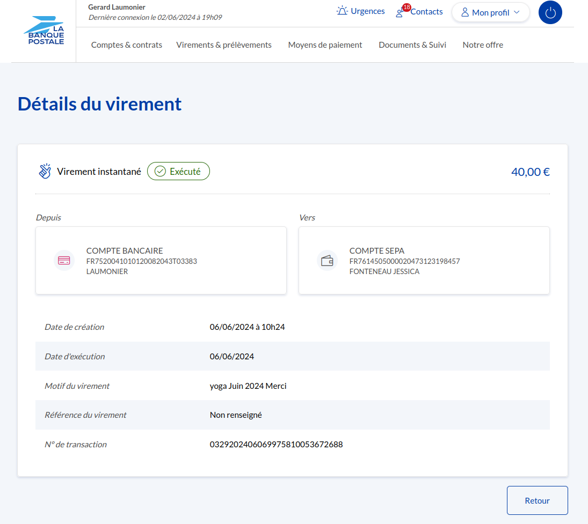The height and width of the screenshot is (524, 588).
Task: Select the Moyens de paiement menu
Action: coord(325,45)
